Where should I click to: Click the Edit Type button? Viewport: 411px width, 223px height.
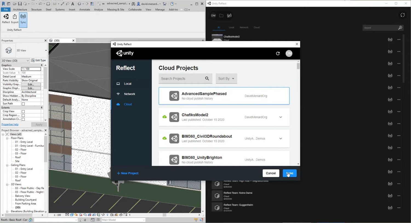(38, 60)
